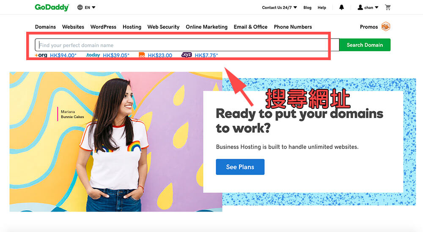Select the HK$39.05 .today price link
This screenshot has width=423, height=232.
pos(116,55)
